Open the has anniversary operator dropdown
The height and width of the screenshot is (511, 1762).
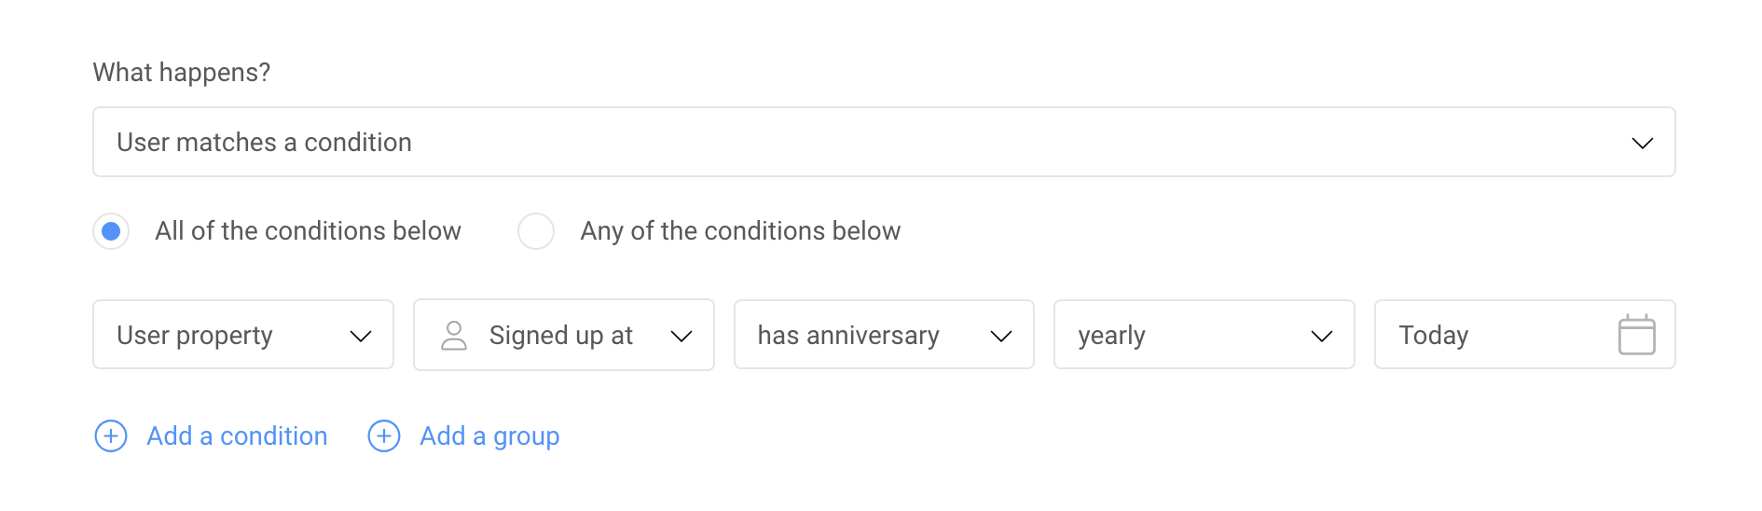coord(884,335)
